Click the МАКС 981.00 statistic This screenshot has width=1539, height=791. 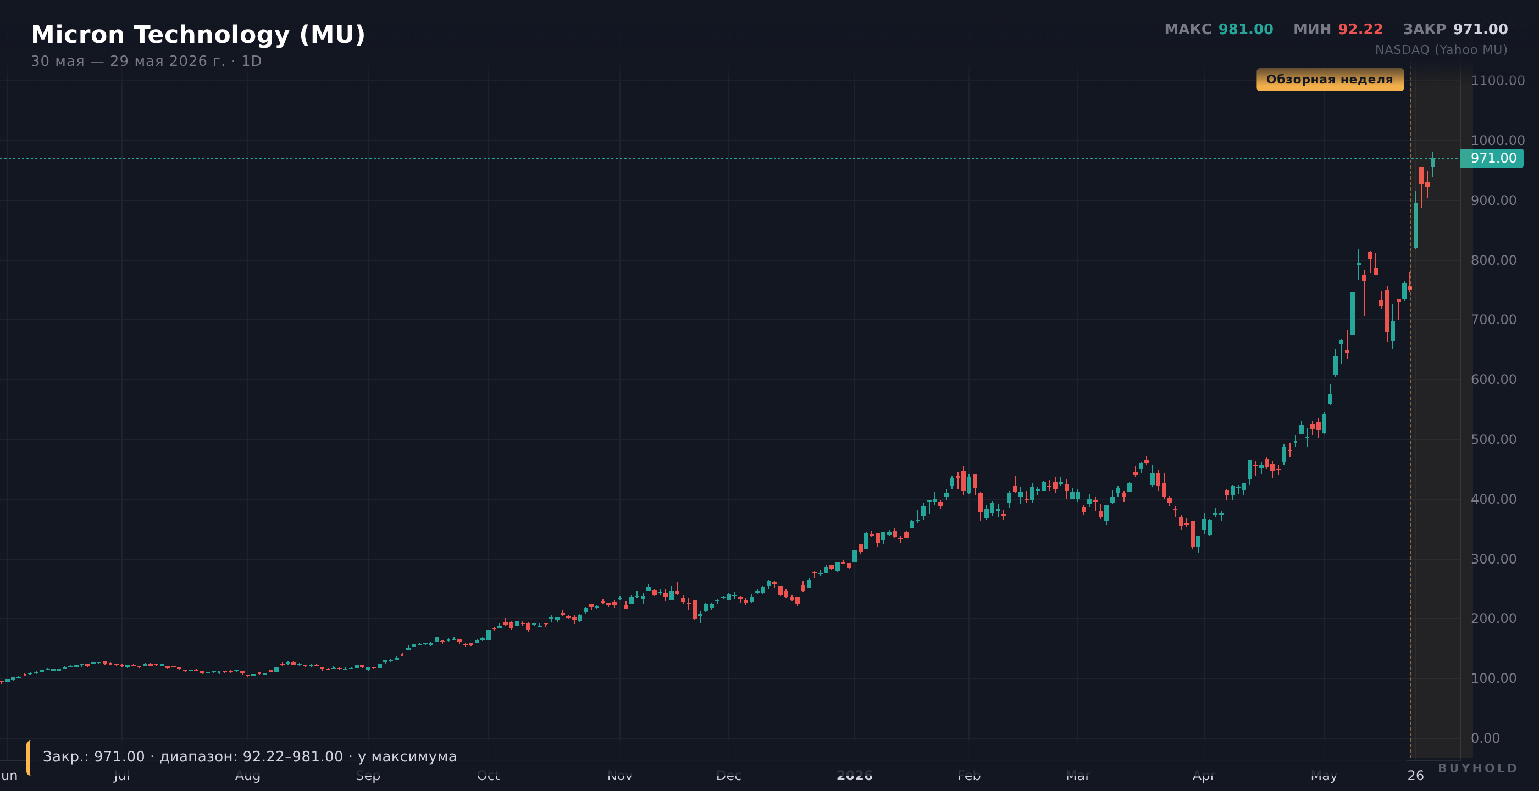(x=1219, y=29)
